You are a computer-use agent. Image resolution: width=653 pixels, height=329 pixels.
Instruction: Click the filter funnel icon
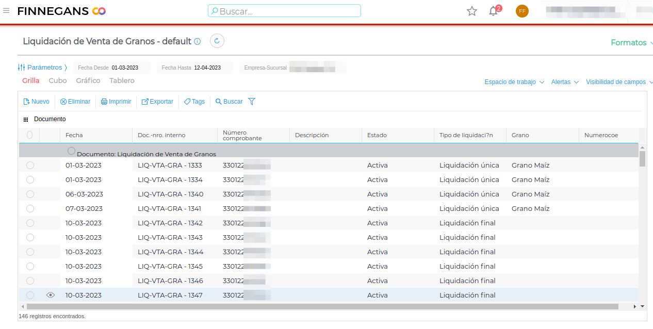point(252,102)
